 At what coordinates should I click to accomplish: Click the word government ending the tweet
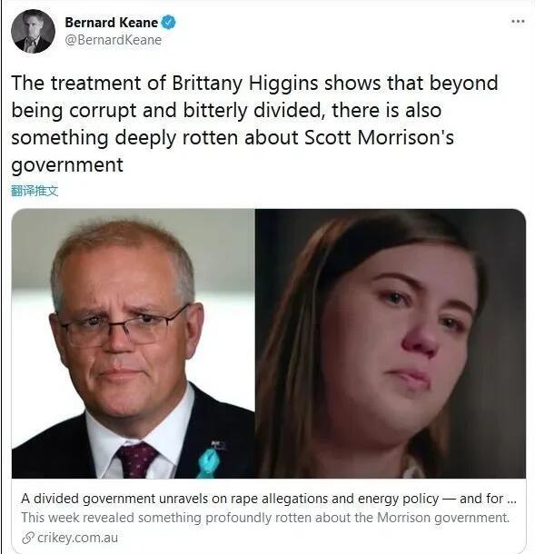tap(67, 165)
